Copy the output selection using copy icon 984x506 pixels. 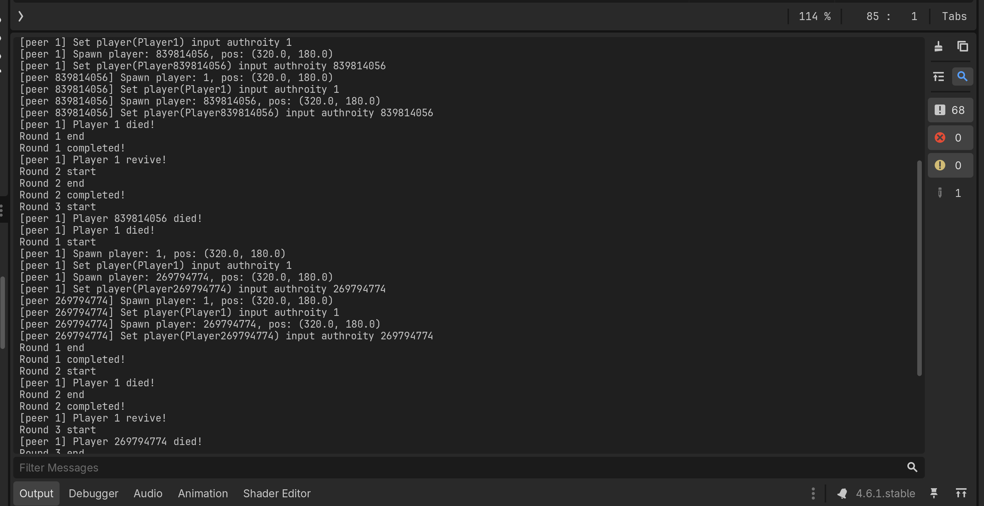click(962, 46)
